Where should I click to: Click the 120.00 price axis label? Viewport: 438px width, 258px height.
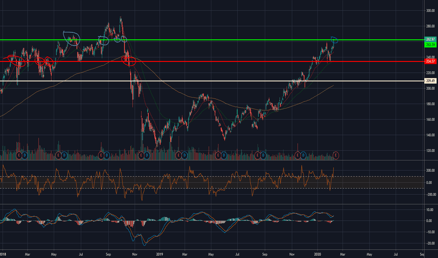[x=430, y=151]
